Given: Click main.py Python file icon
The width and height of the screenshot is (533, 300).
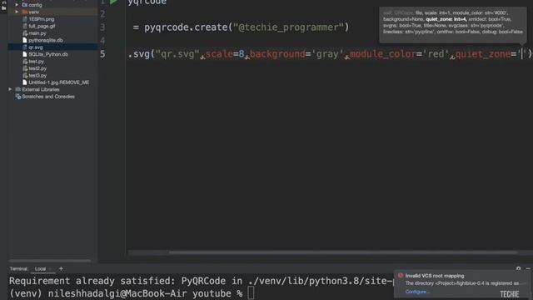Looking at the screenshot, I should click(25, 33).
